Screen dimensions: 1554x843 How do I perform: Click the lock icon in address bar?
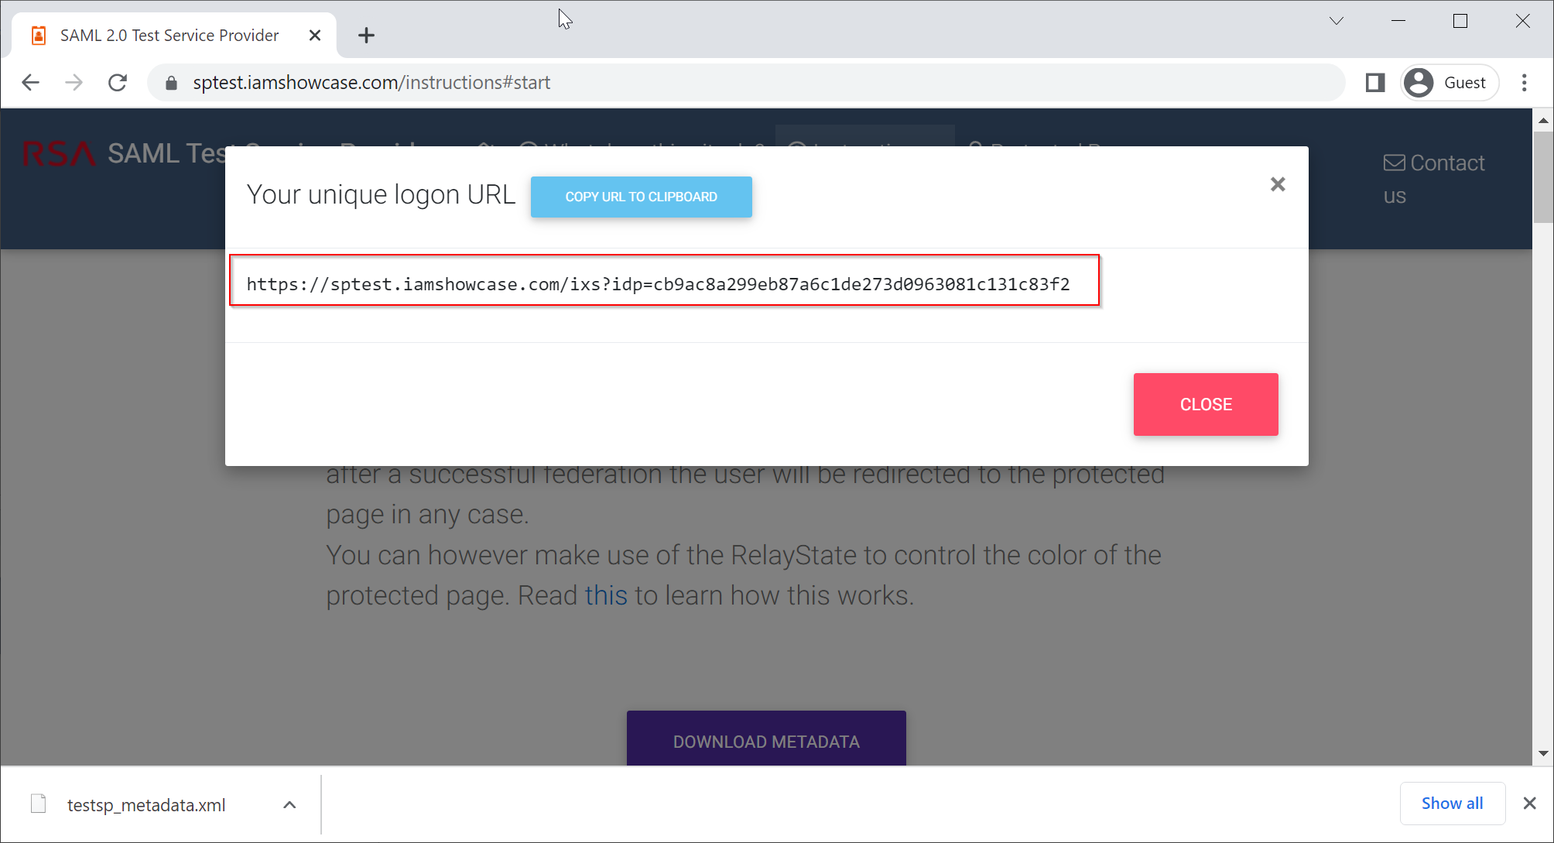click(x=172, y=83)
